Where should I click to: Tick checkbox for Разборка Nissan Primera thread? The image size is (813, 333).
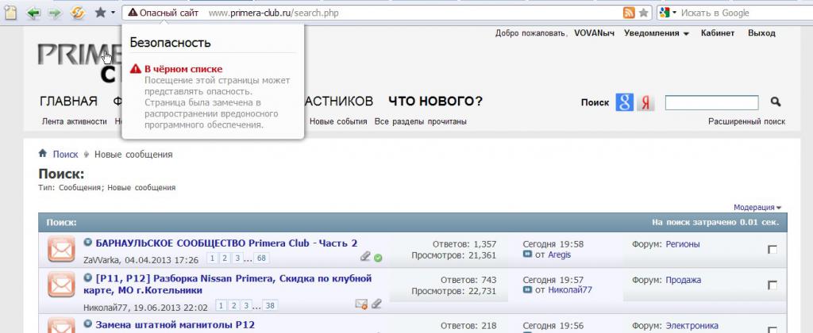pyautogui.click(x=773, y=285)
